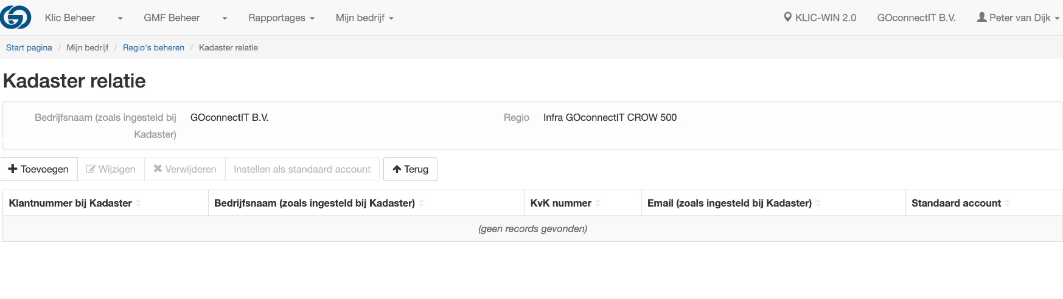Open the Mijn bedrijf menu
1063x299 pixels.
click(364, 18)
